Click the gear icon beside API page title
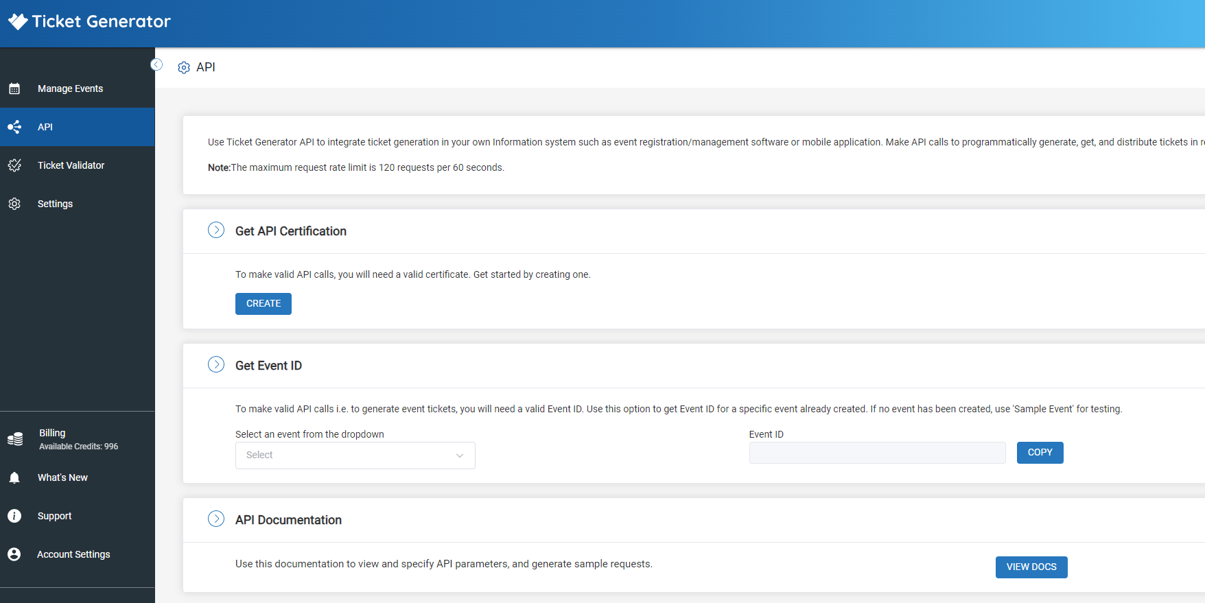This screenshot has height=603, width=1205. click(x=184, y=67)
